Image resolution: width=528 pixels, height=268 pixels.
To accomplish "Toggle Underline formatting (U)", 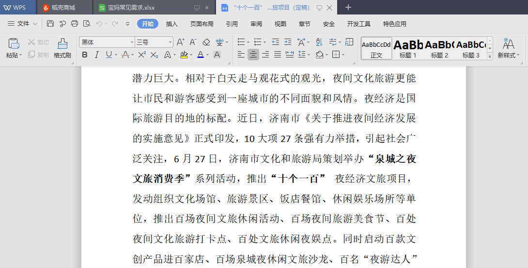I will (x=109, y=55).
